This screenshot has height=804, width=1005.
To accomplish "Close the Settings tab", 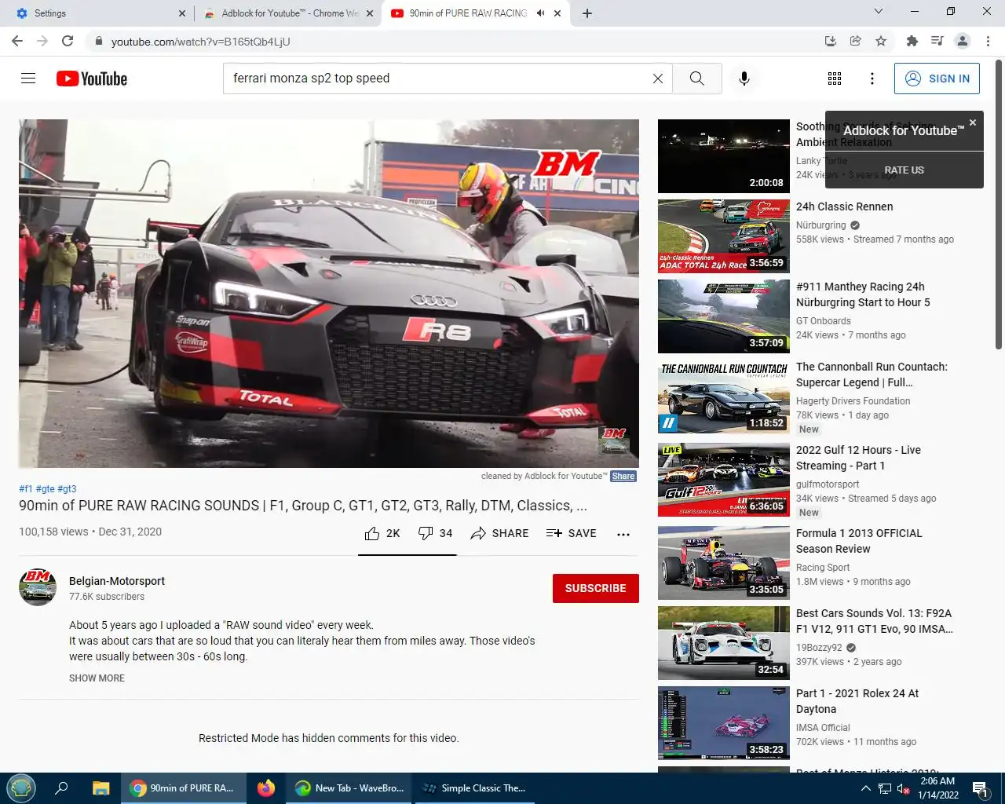I will [x=182, y=13].
